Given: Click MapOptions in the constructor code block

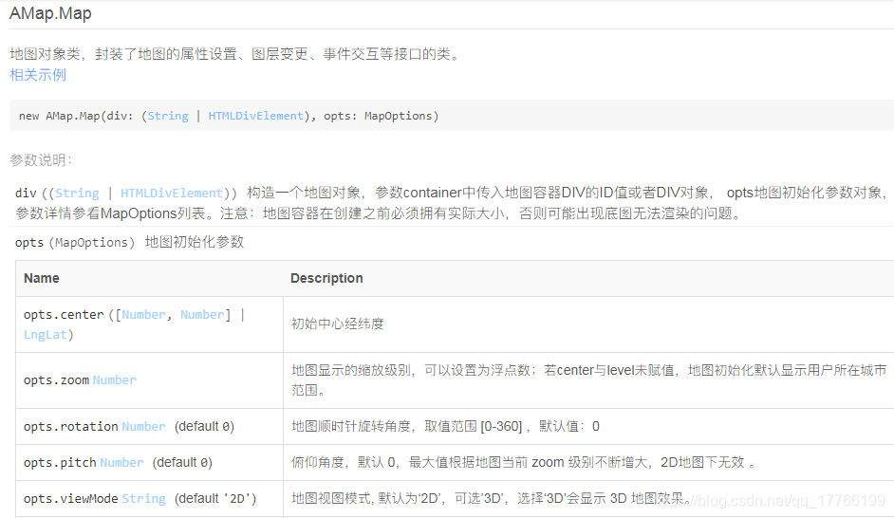Looking at the screenshot, I should click(399, 116).
